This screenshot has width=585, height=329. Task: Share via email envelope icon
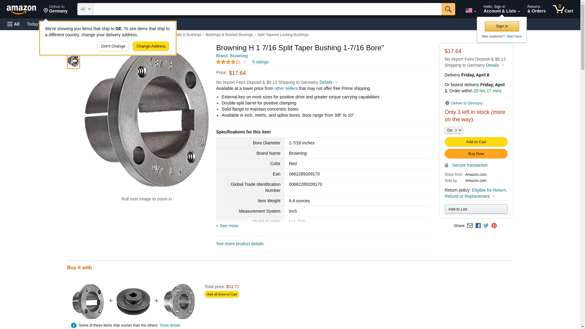point(470,226)
